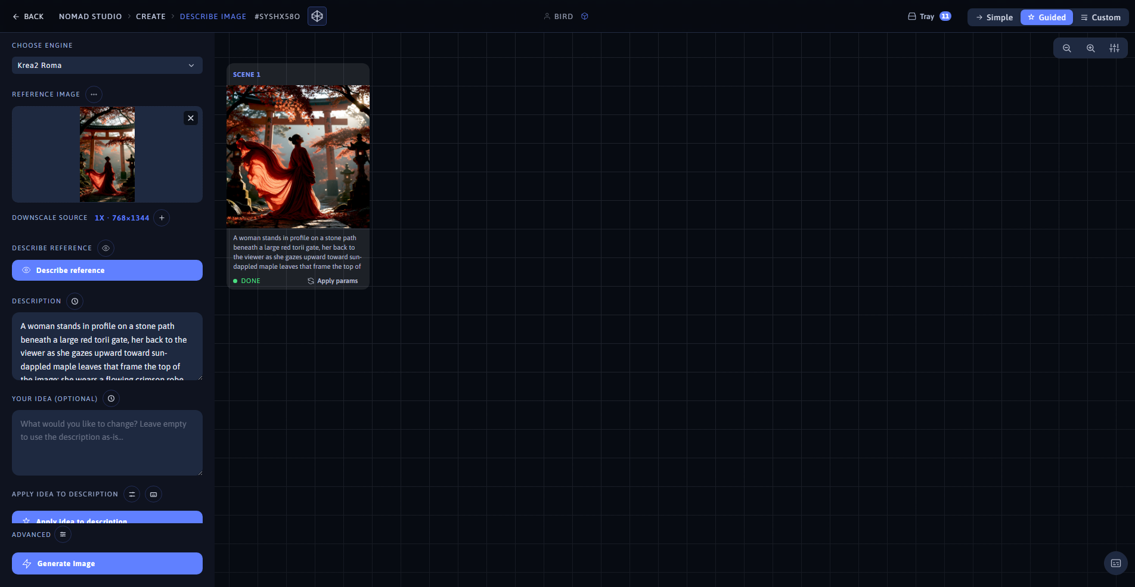This screenshot has height=587, width=1135.
Task: Switch to Custom mode tab
Action: [x=1100, y=17]
